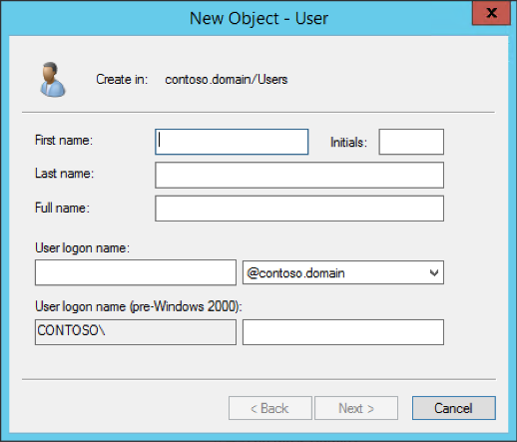Click the First name: label
Viewport: 517px width, 442px height.
[64, 140]
